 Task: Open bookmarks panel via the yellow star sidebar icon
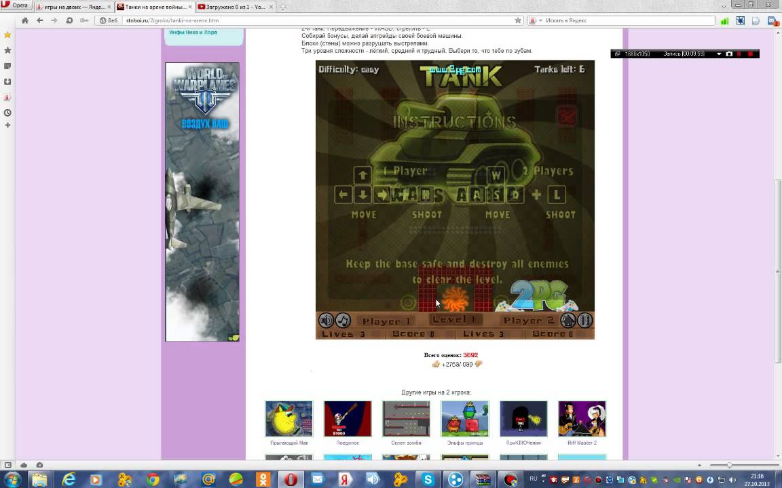(7, 35)
